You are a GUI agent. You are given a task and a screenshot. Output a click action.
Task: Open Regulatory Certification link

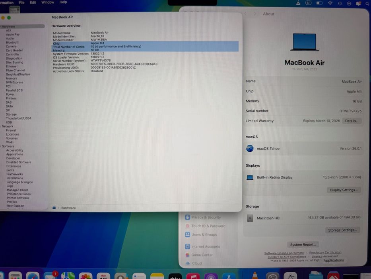[325, 253]
